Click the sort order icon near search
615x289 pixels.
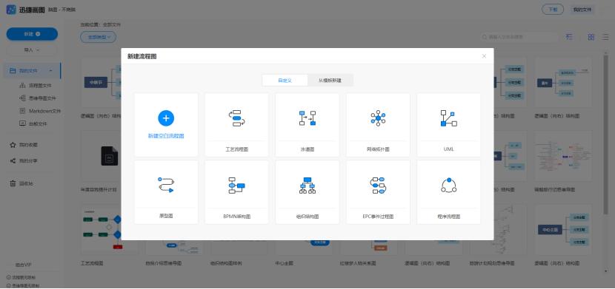[x=569, y=37]
